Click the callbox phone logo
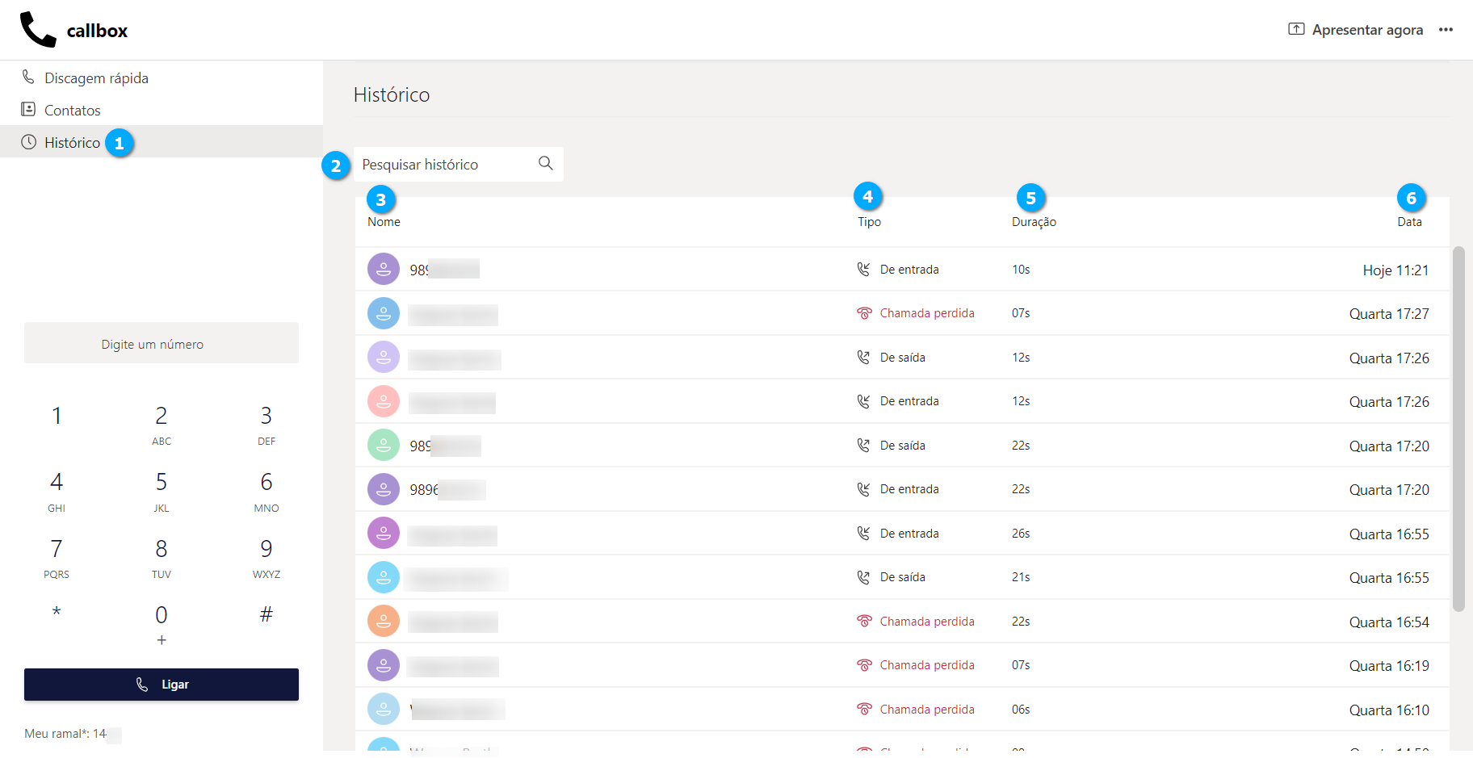 (x=38, y=30)
